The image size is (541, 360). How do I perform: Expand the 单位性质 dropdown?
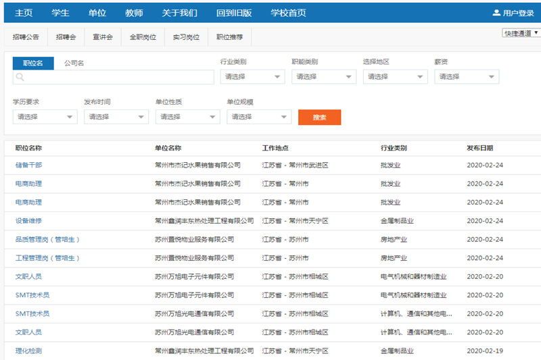coord(188,117)
